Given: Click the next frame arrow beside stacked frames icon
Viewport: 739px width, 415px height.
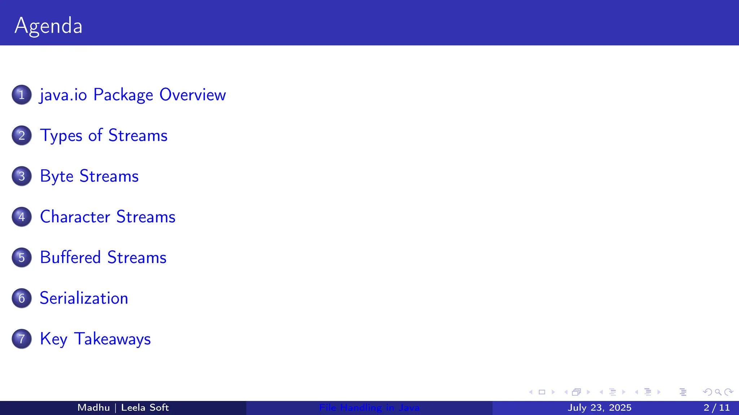Looking at the screenshot, I should (589, 392).
